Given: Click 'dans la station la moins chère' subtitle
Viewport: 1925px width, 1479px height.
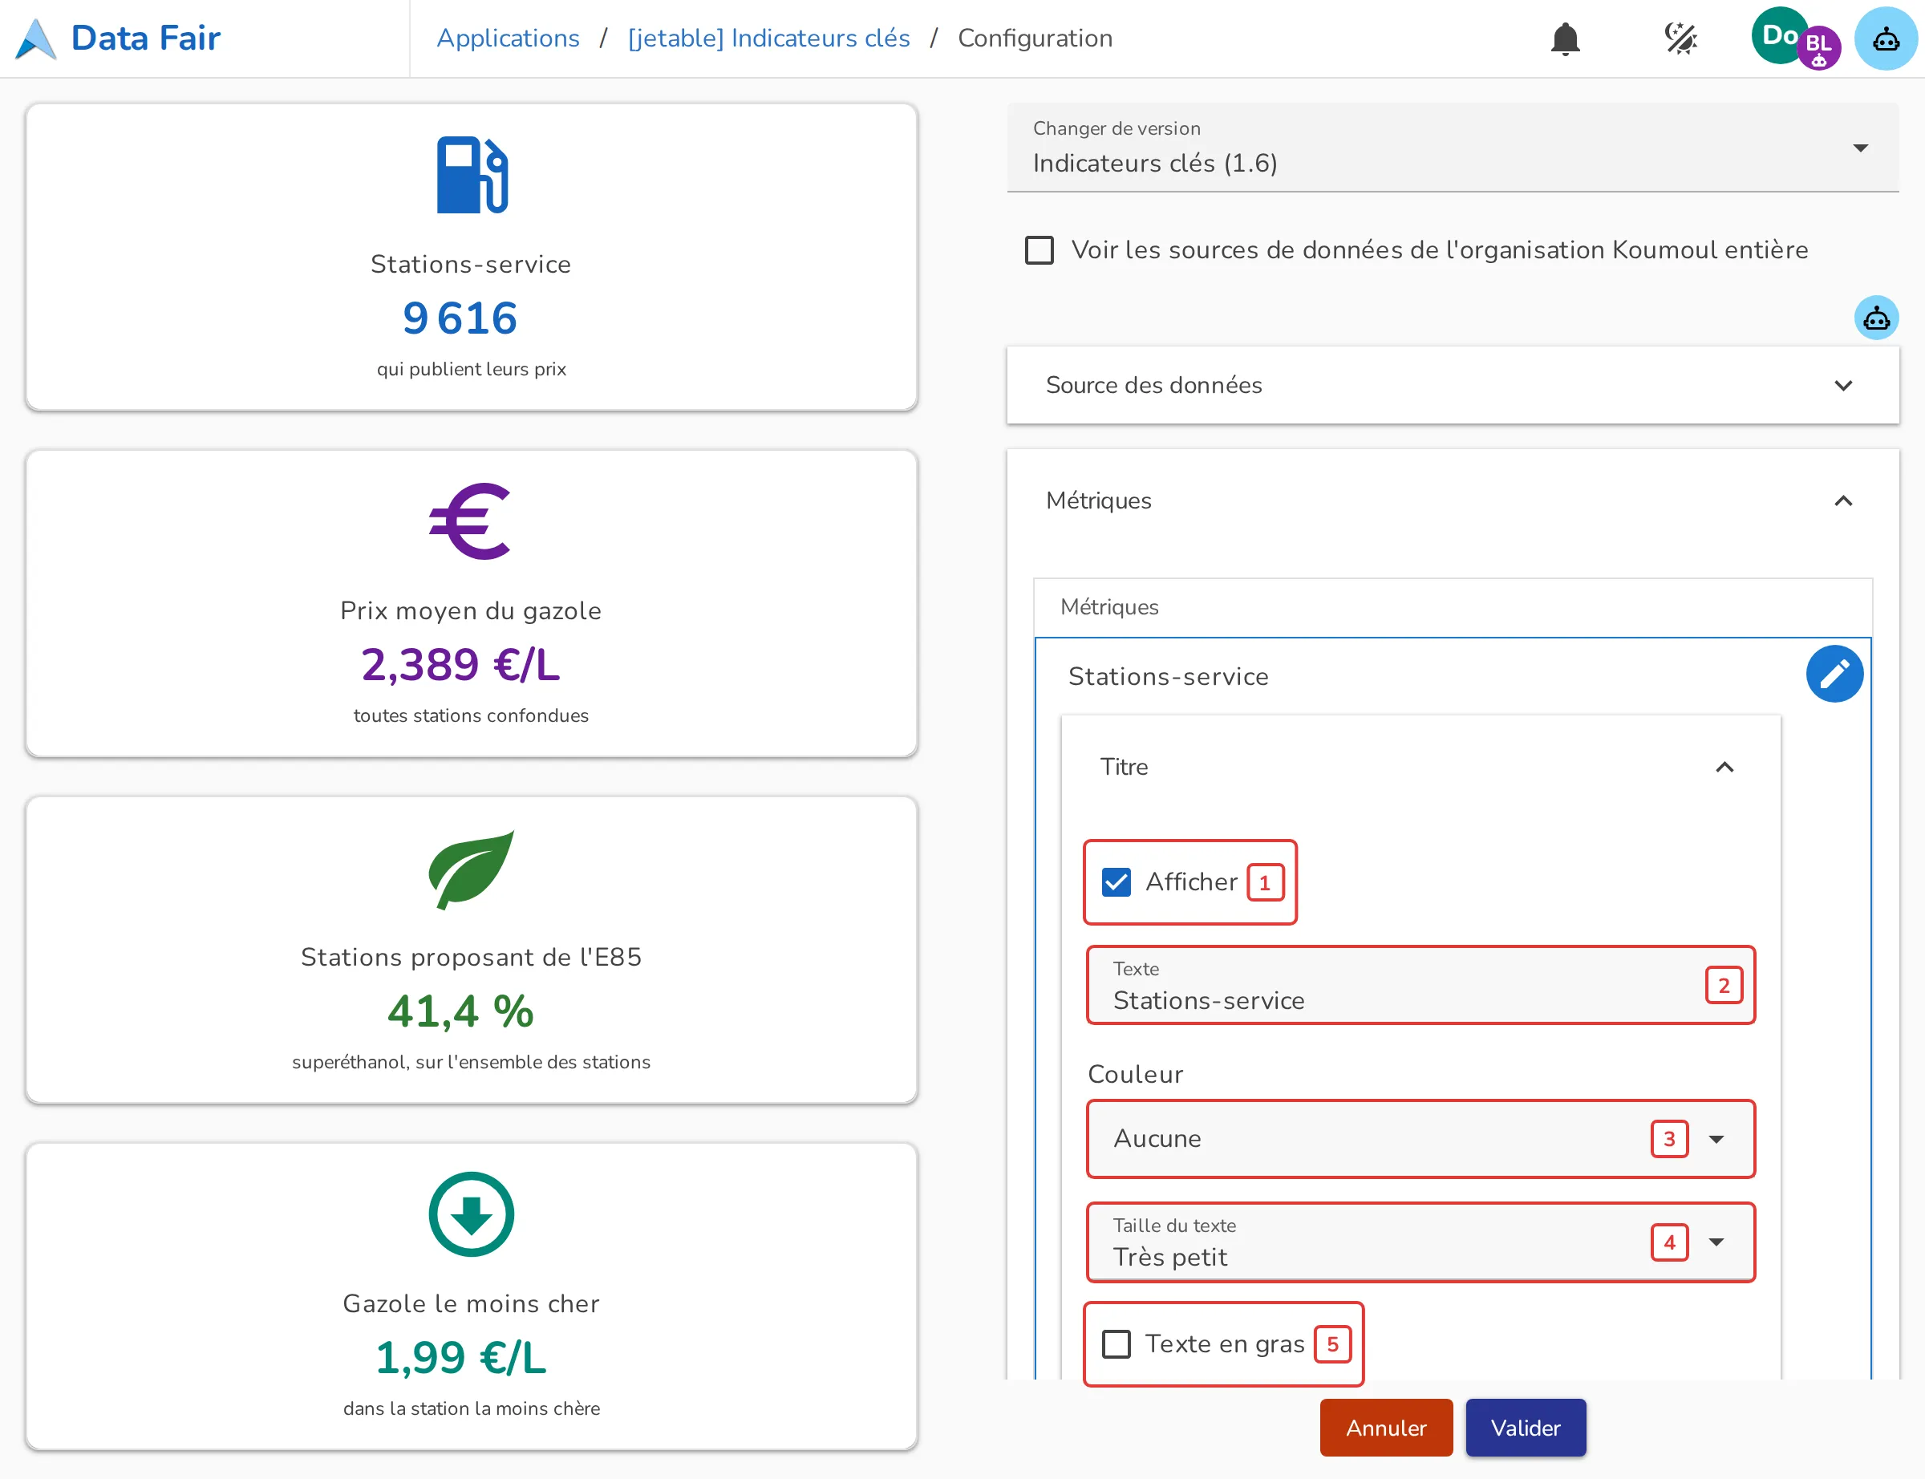Looking at the screenshot, I should [x=471, y=1408].
